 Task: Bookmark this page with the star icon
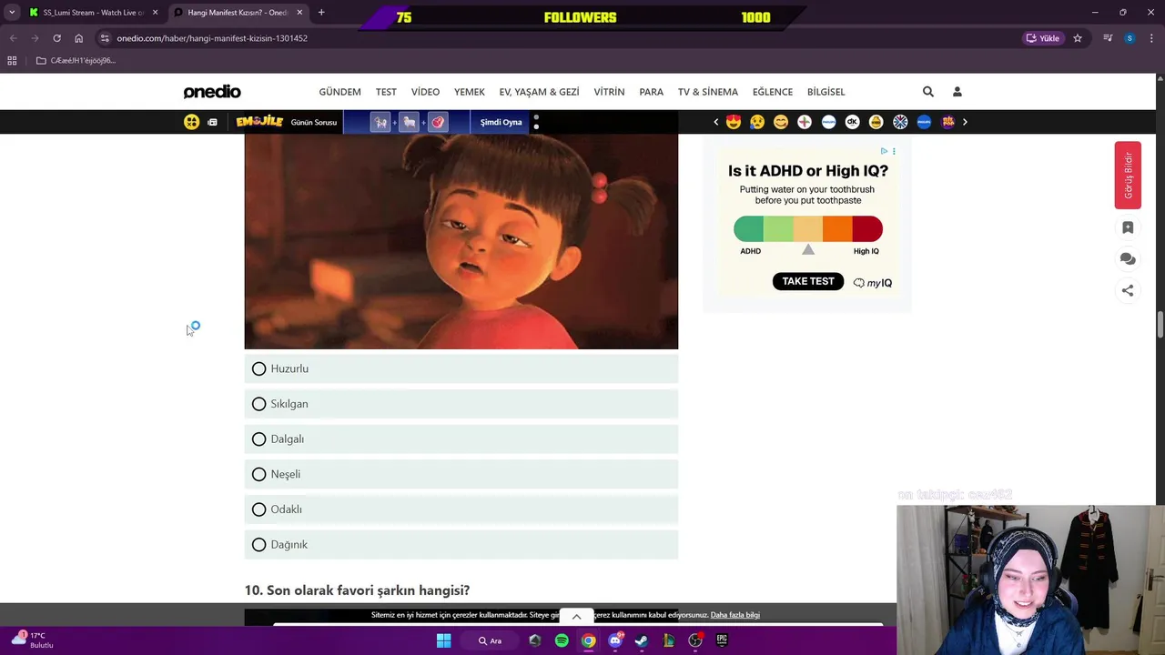tap(1078, 38)
